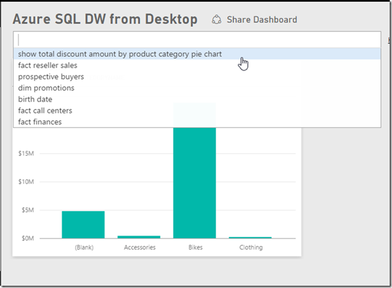Click the '(Blank)' axis label
This screenshot has width=392, height=288.
(84, 247)
